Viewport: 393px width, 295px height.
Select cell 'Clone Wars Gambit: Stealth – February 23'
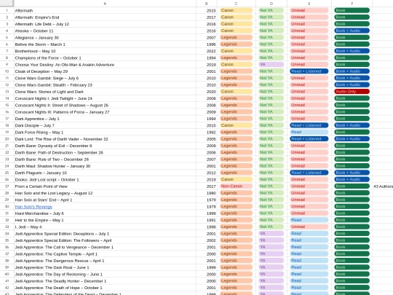pyautogui.click(x=105, y=85)
